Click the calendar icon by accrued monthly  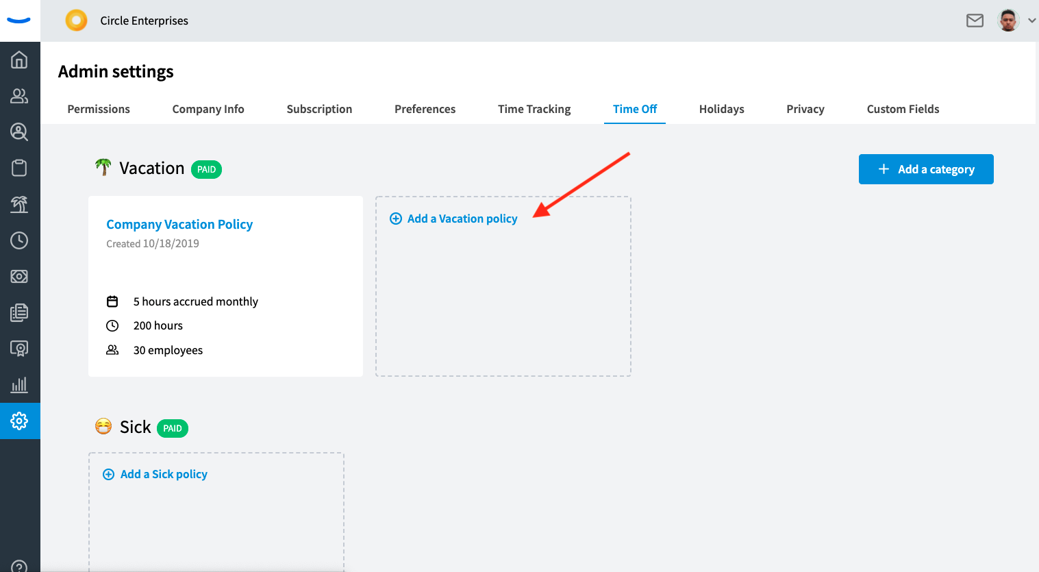[112, 301]
